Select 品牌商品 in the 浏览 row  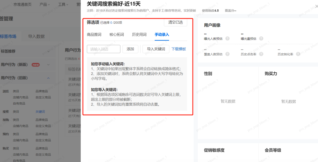coord(42,91)
